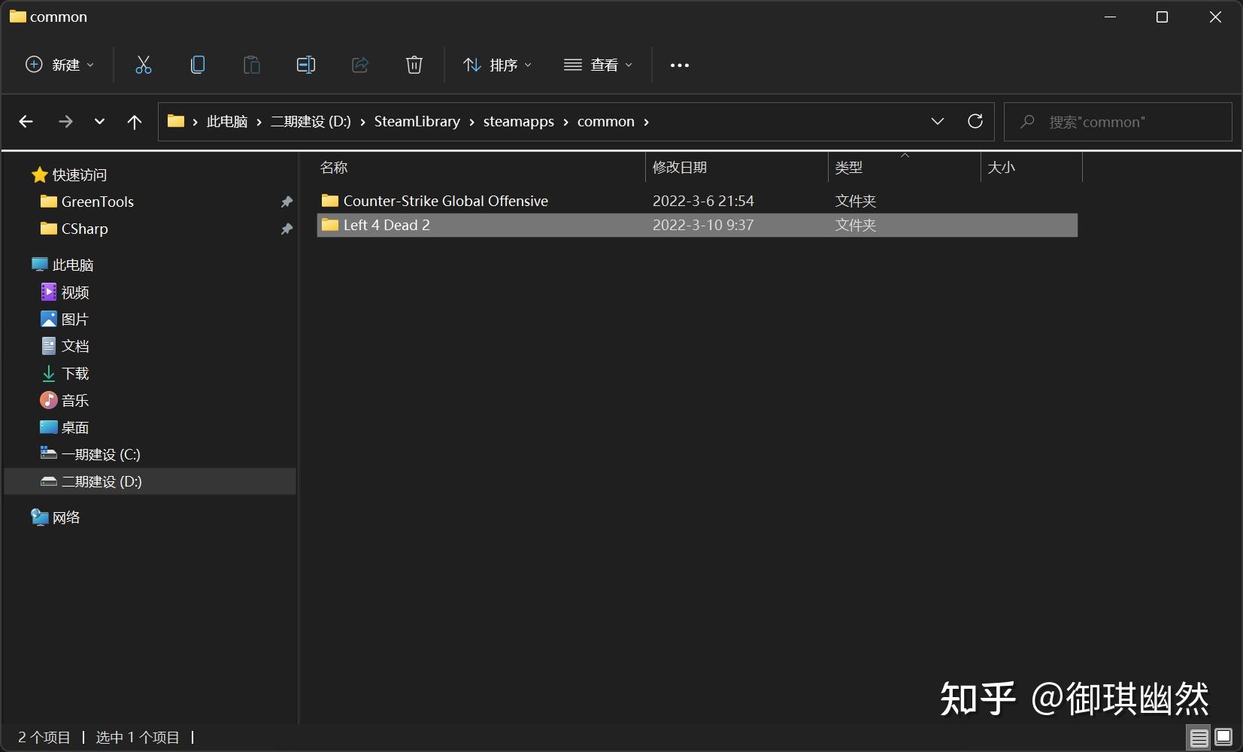Click the pin icon beside GreenTools
The height and width of the screenshot is (752, 1243).
coord(286,202)
